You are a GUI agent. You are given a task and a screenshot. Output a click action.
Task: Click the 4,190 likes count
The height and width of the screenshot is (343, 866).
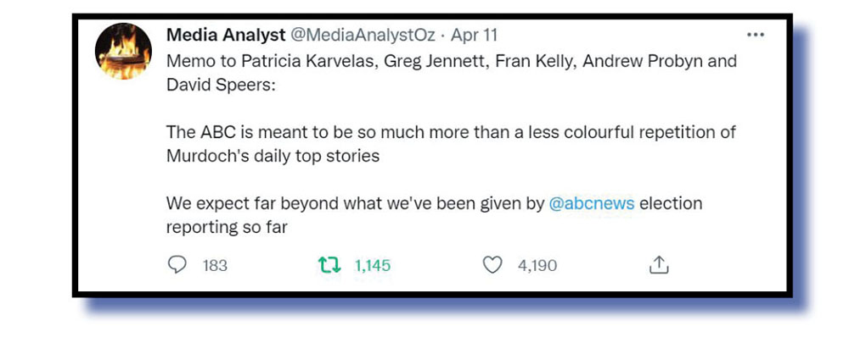537,266
